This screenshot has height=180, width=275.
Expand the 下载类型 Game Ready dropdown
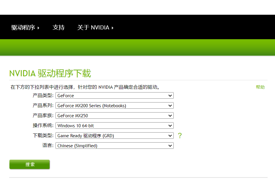pos(115,136)
